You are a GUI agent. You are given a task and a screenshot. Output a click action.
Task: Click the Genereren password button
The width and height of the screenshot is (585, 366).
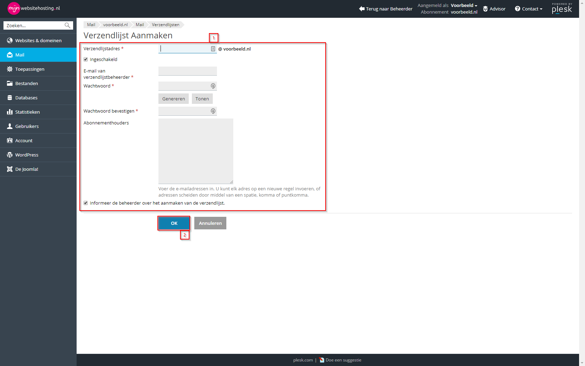[173, 99]
